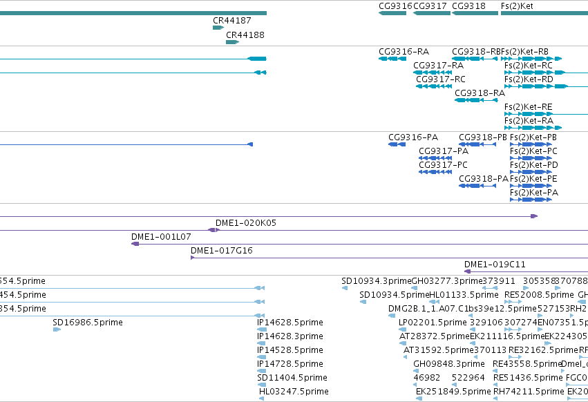Select the HL01133.5prime EST
This screenshot has height=402, width=588.
coord(434,302)
